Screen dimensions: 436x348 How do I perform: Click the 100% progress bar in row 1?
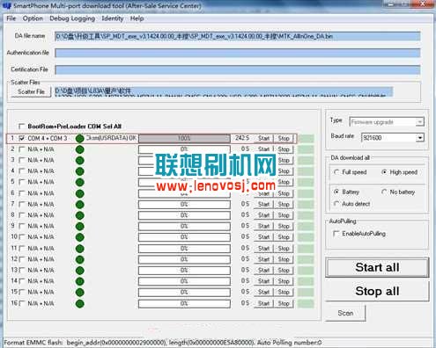(184, 138)
